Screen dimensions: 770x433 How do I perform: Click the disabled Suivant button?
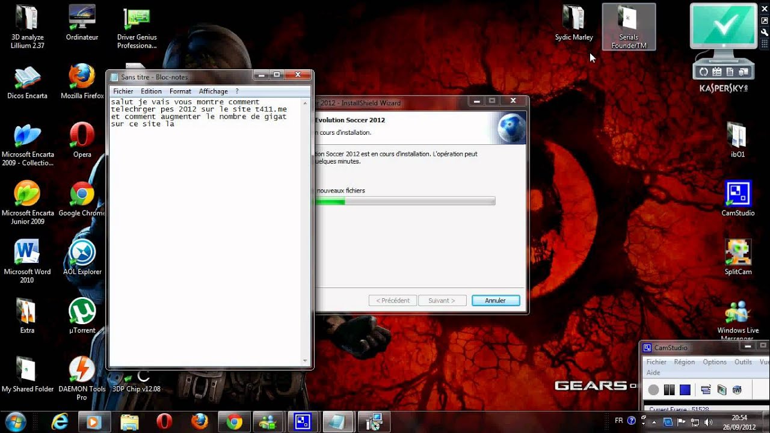pos(442,301)
